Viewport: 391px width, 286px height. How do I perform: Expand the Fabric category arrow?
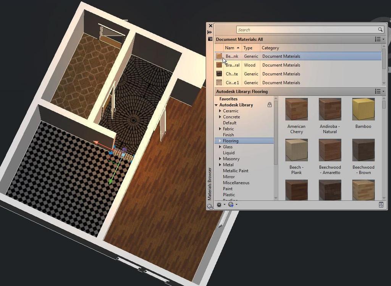220,129
